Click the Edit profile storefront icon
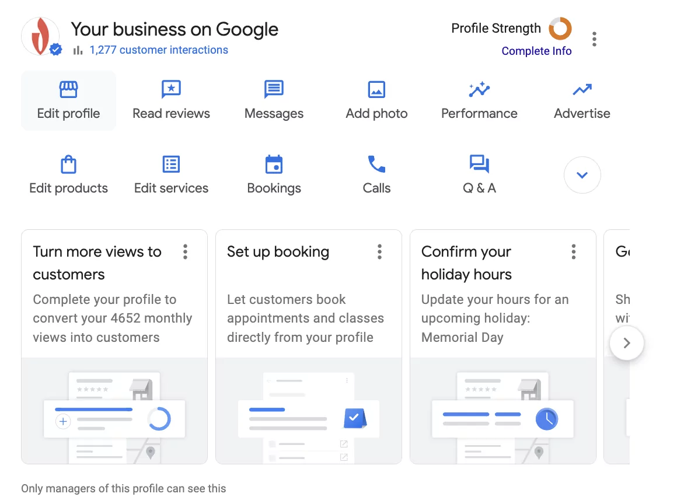The height and width of the screenshot is (504, 677). [68, 89]
